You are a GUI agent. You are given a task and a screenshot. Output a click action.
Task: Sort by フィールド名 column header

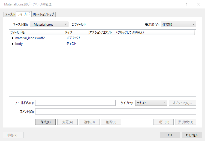point(37,32)
